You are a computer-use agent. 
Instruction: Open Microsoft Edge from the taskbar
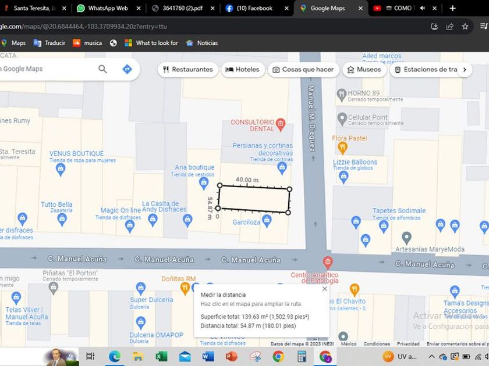point(115,356)
